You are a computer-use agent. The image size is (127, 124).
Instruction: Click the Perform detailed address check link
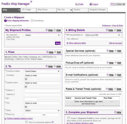point(20,118)
